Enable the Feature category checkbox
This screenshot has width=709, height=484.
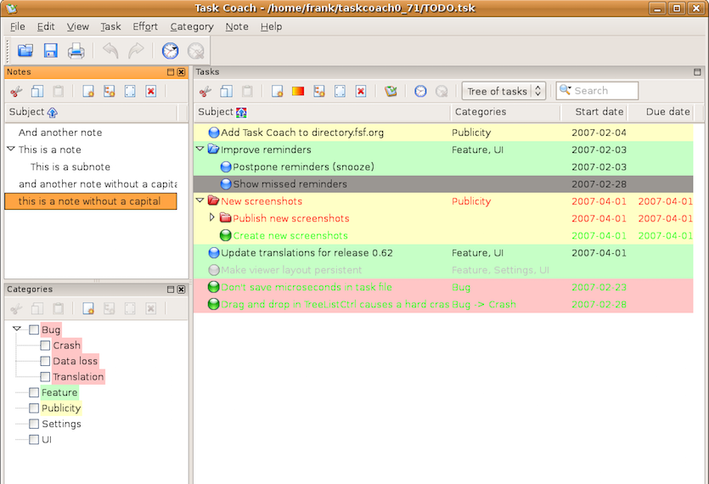pos(34,392)
